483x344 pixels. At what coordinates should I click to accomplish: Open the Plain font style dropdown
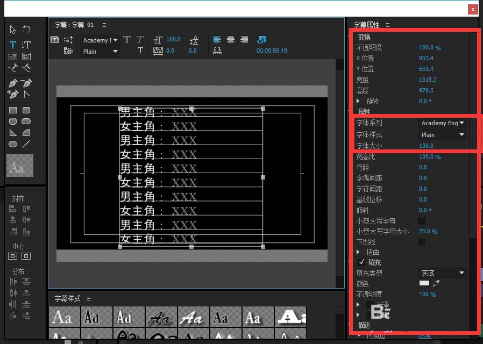442,134
